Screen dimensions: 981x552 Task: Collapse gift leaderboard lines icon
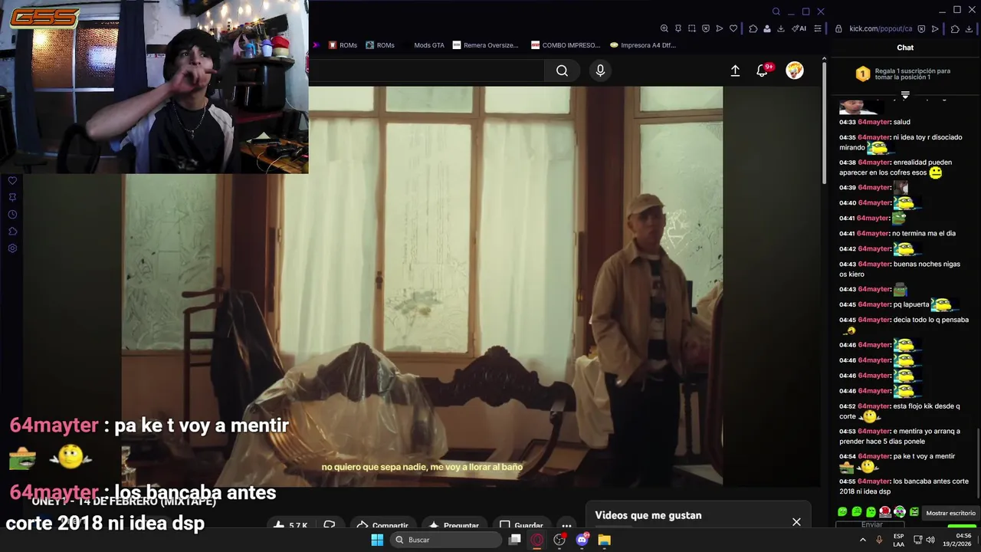coord(905,95)
